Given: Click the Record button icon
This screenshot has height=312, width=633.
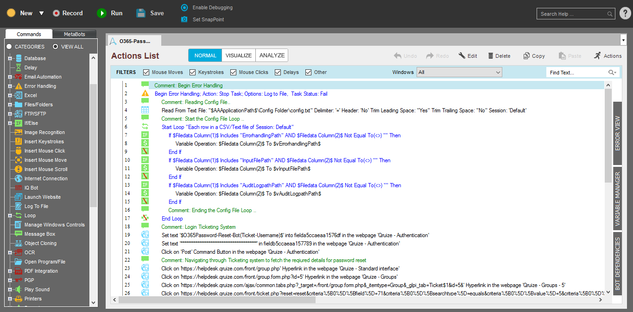Looking at the screenshot, I should click(x=57, y=13).
